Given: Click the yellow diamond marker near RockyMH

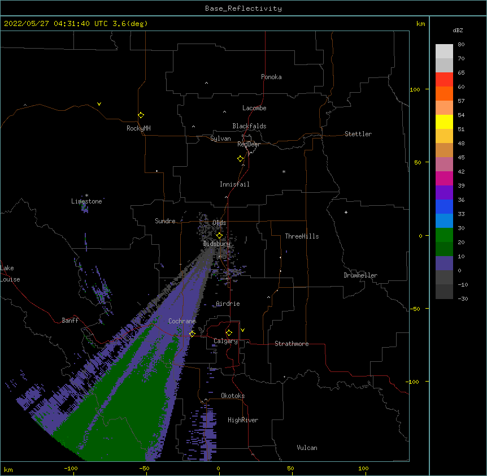Looking at the screenshot, I should point(141,115).
